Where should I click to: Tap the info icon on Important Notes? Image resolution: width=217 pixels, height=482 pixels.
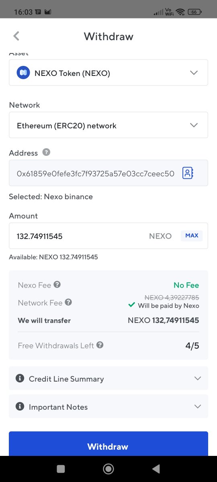[x=19, y=406]
